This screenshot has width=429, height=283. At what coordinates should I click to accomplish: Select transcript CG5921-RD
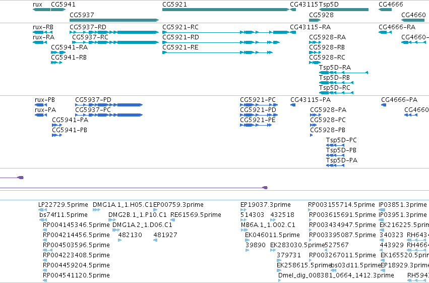pyautogui.click(x=221, y=42)
